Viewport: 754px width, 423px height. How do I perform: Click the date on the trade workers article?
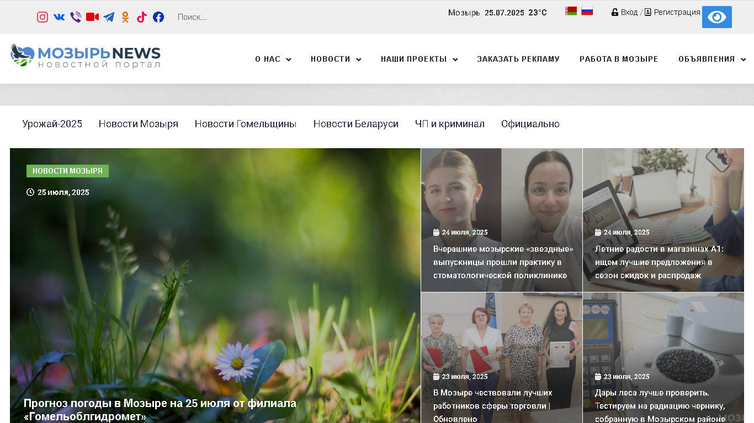(x=460, y=377)
